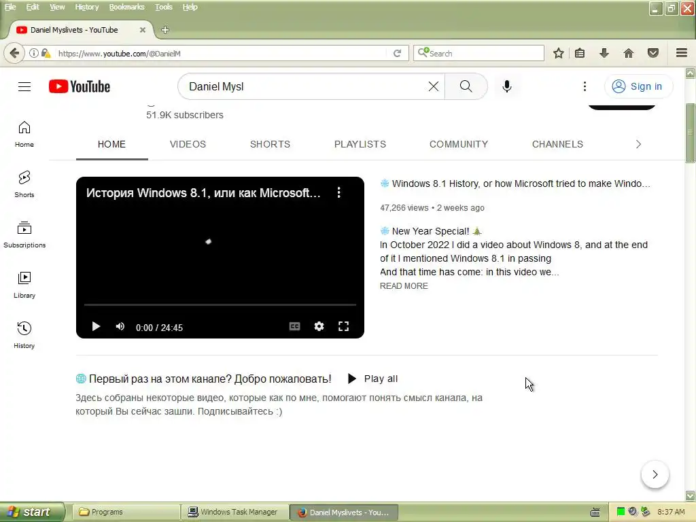
Task: Click the video progress bar
Action: [x=220, y=305]
